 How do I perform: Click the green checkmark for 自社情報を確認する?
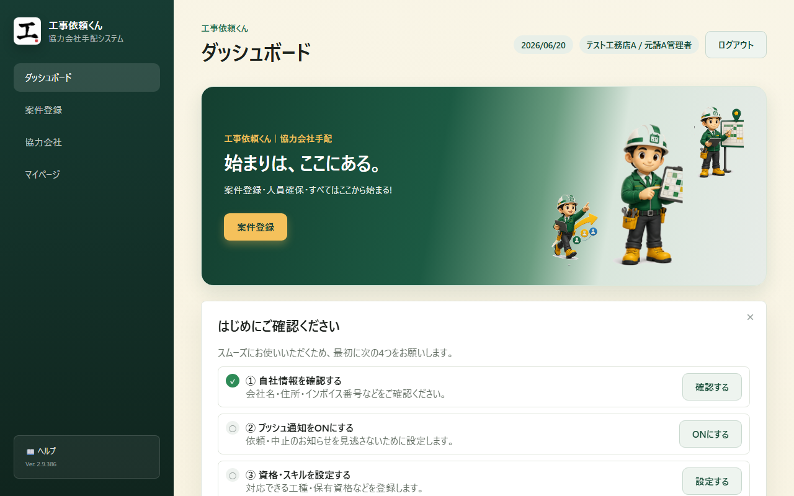pyautogui.click(x=233, y=381)
